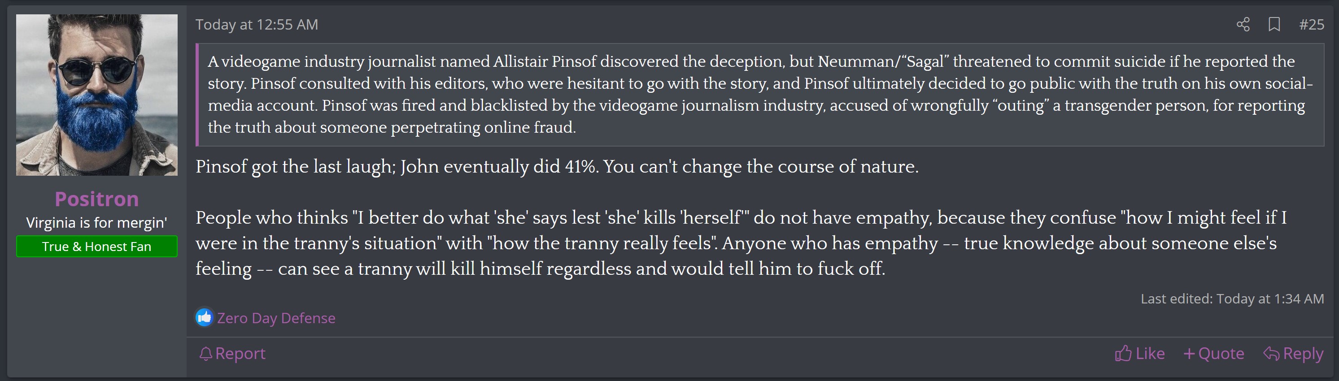The image size is (1339, 381).
Task: Click the bell icon beside Report
Action: [x=205, y=354]
